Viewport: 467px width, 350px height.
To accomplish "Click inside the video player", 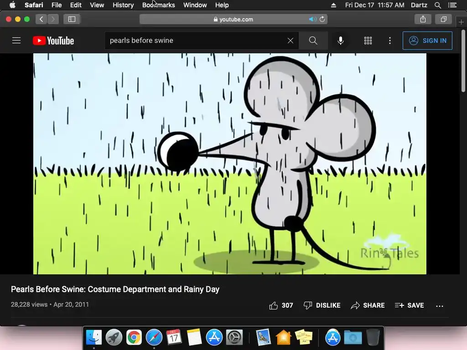I will (x=230, y=164).
